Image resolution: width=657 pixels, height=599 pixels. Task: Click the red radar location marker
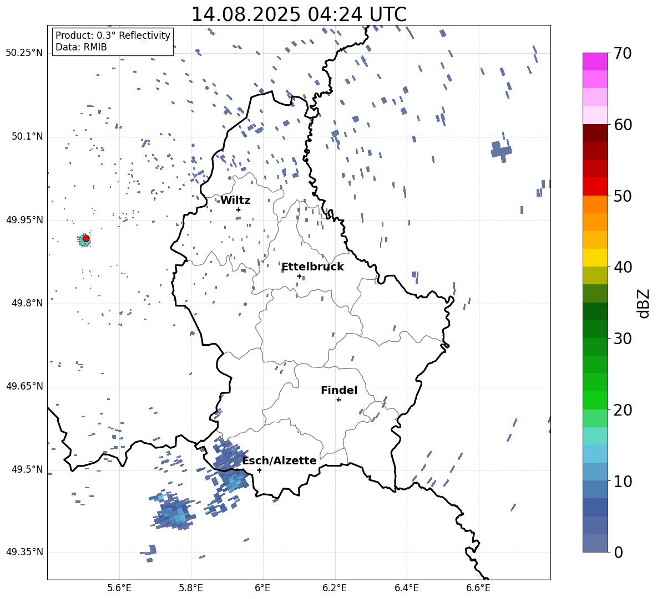[x=86, y=239]
